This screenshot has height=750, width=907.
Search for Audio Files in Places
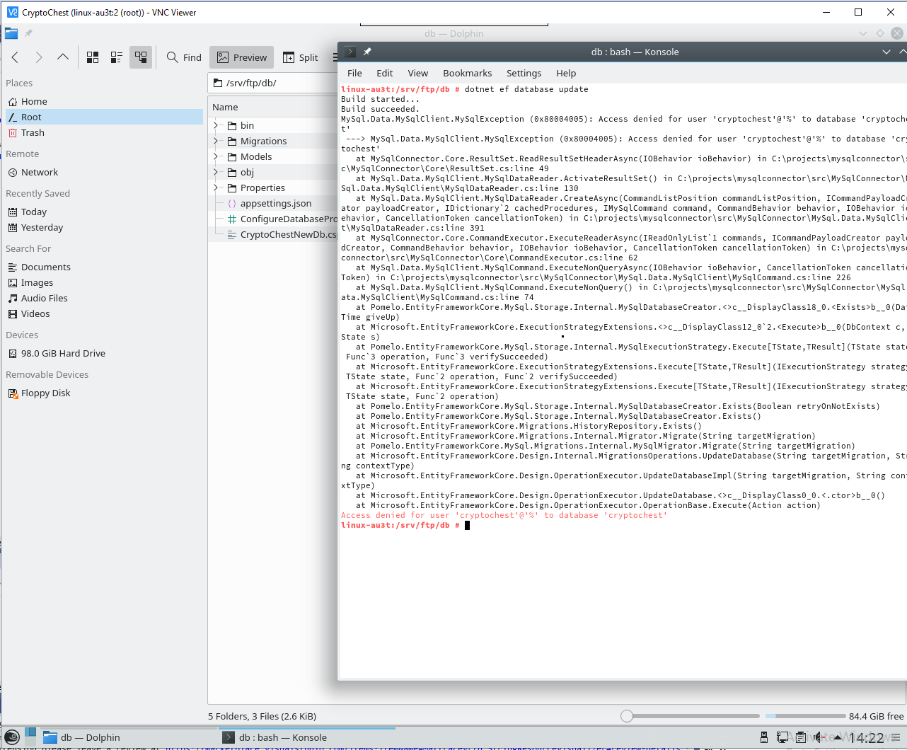[x=104, y=298]
